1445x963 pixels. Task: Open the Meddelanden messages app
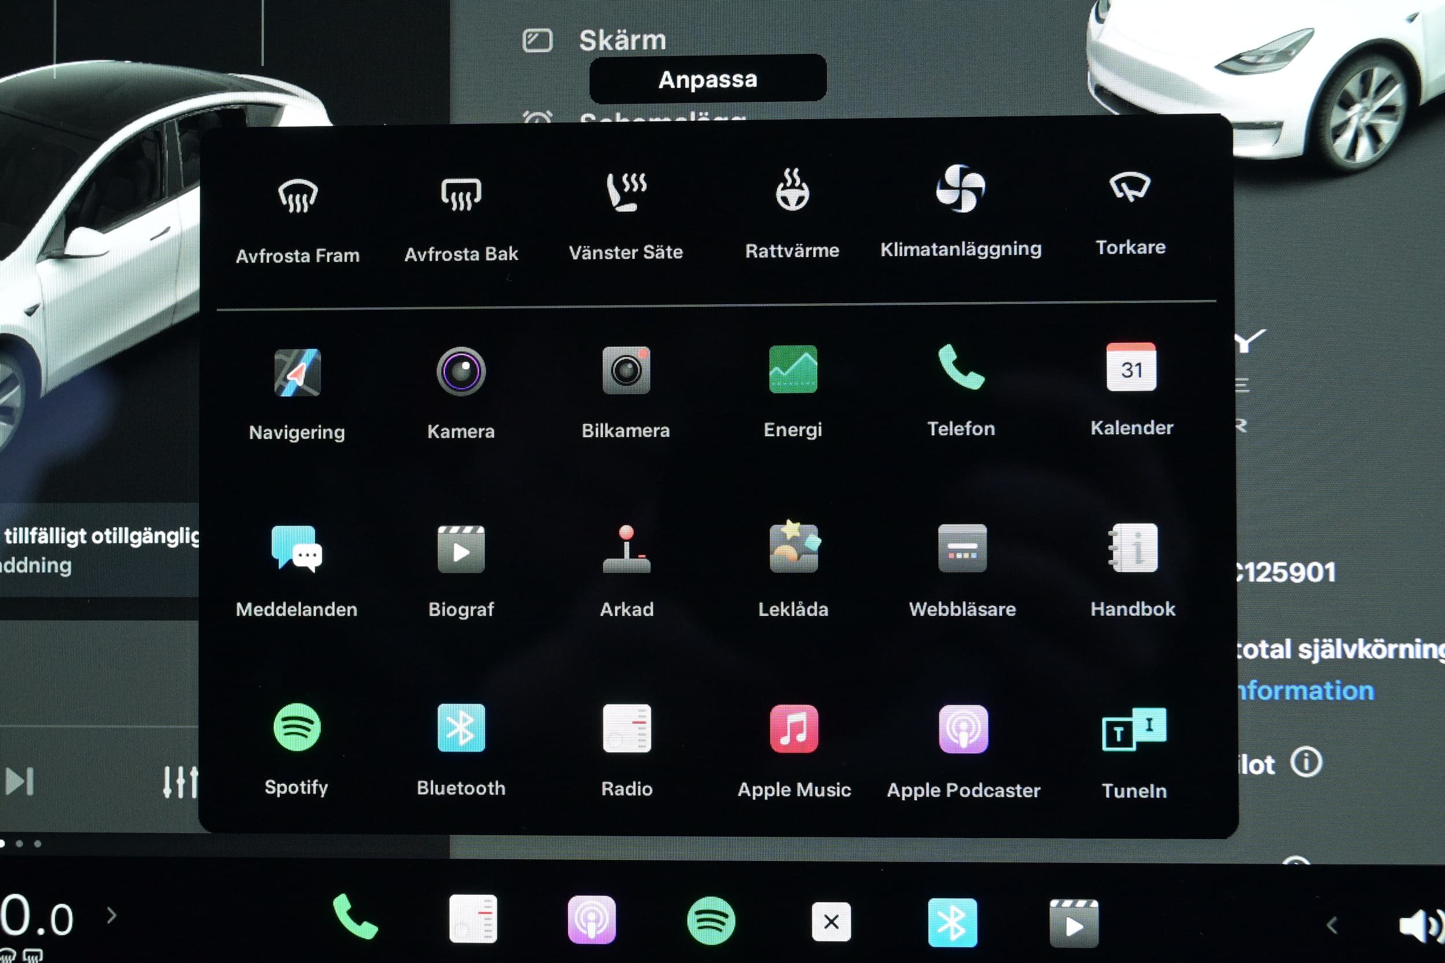297,572
